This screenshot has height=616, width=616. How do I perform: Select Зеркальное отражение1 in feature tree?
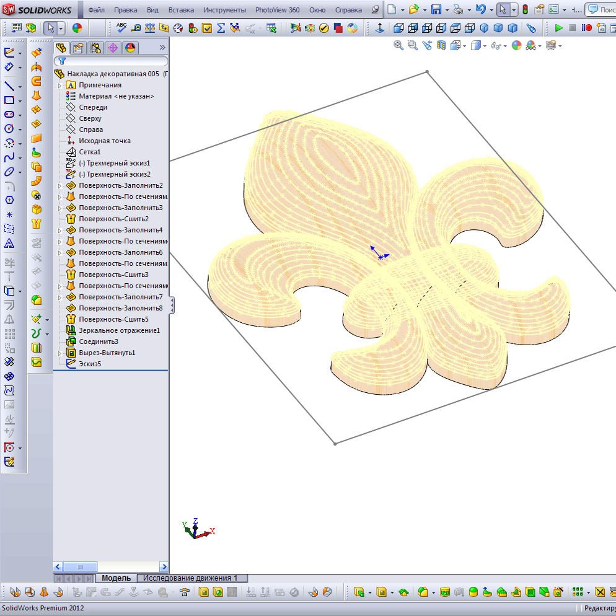pos(119,330)
